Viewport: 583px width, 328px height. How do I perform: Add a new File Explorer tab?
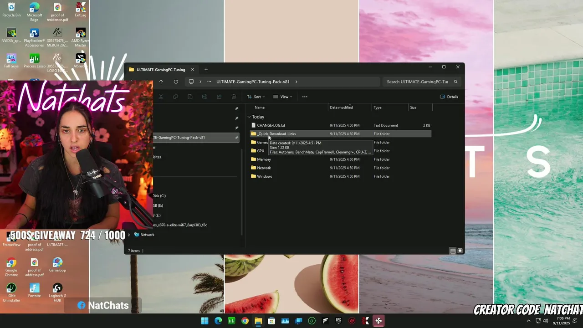pyautogui.click(x=206, y=70)
